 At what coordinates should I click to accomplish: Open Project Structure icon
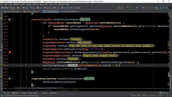point(164,8)
